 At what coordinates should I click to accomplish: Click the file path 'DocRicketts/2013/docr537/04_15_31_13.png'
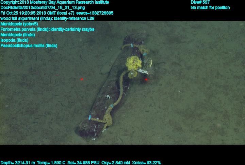tap(43, 8)
